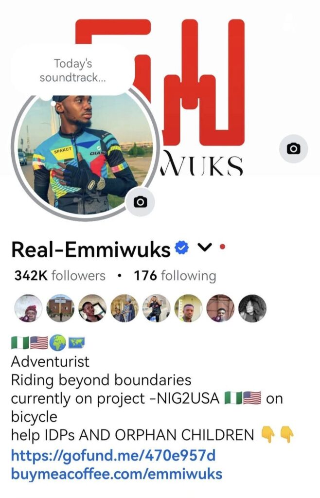Open fourth friend avatar in traditional attire

pyautogui.click(x=124, y=308)
